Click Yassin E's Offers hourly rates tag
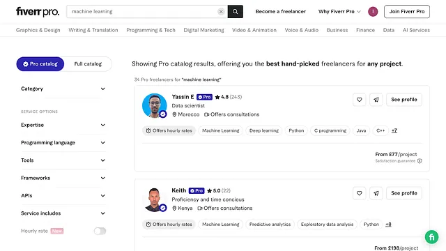 [169, 130]
